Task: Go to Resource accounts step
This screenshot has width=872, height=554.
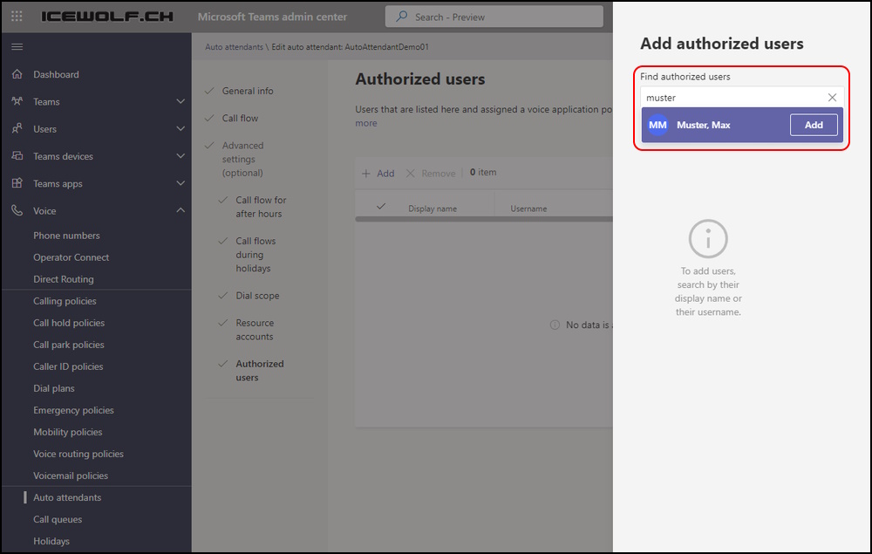Action: tap(255, 329)
